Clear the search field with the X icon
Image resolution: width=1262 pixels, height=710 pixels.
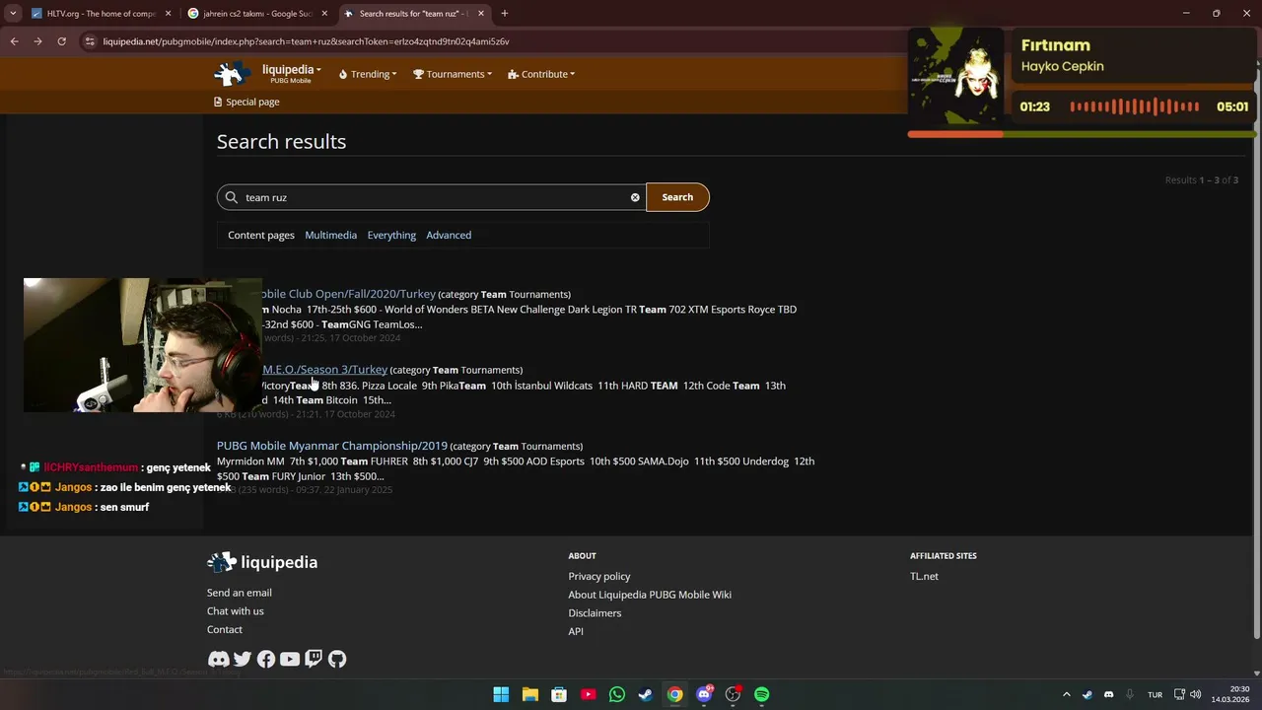pos(635,197)
